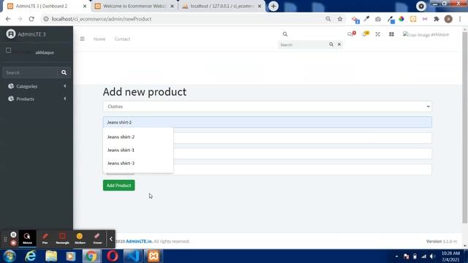
Task: Click the browser address bar URL
Action: tap(102, 19)
